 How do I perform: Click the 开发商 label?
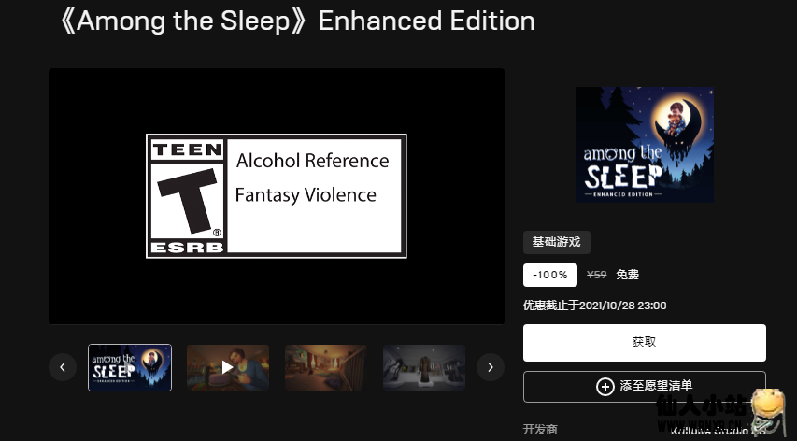coord(540,429)
